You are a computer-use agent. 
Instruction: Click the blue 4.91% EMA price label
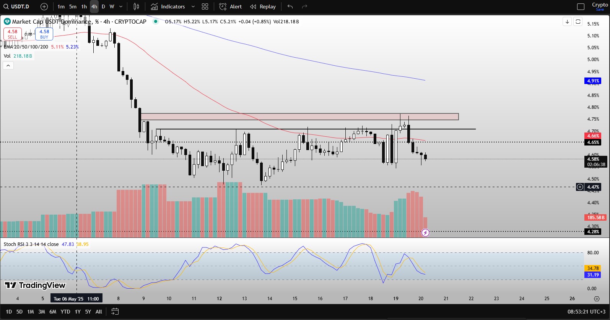tap(593, 81)
